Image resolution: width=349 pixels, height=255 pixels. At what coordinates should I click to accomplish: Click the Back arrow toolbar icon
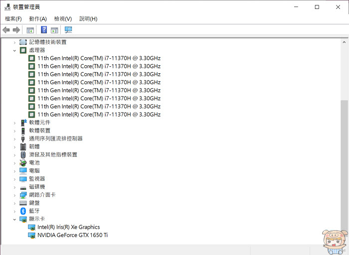6,30
